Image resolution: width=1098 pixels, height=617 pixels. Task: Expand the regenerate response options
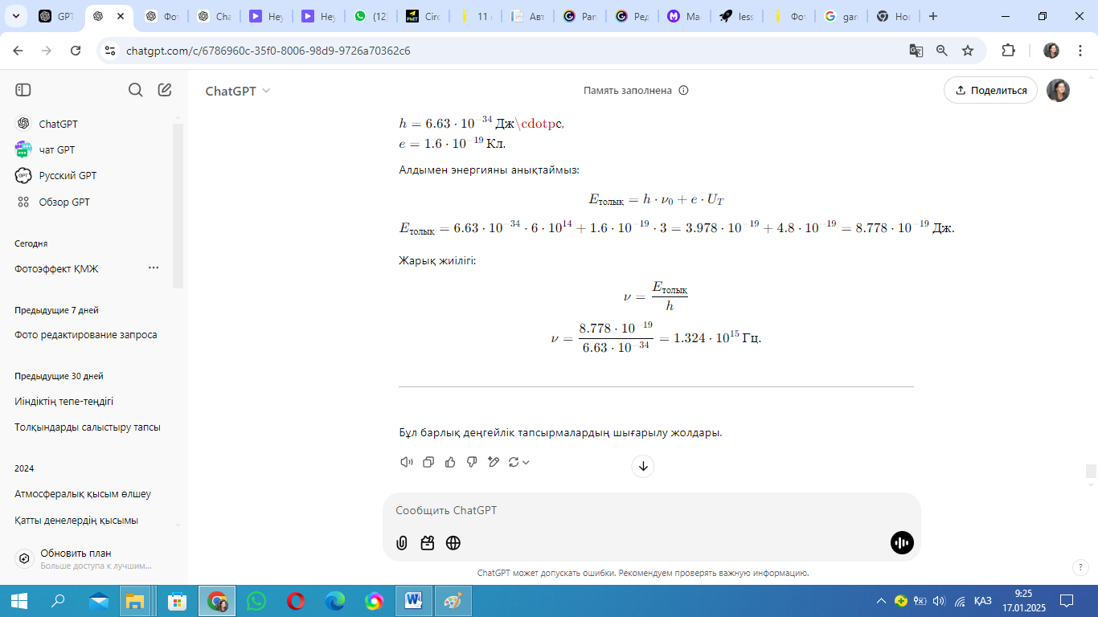(519, 462)
